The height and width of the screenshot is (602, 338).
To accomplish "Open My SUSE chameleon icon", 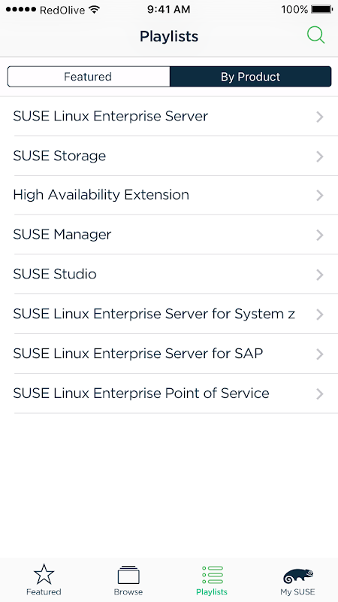I will 298,576.
